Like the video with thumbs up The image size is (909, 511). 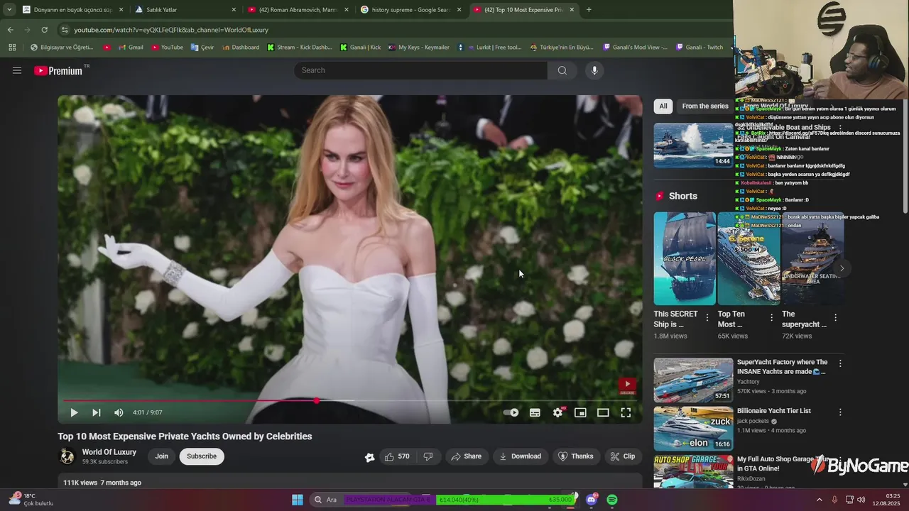click(397, 456)
